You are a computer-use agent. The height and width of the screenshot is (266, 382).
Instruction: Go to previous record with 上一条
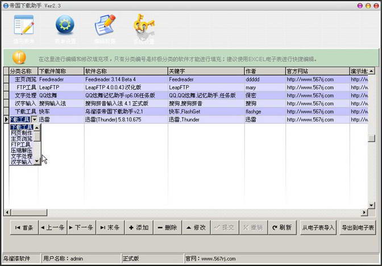[x=53, y=227]
